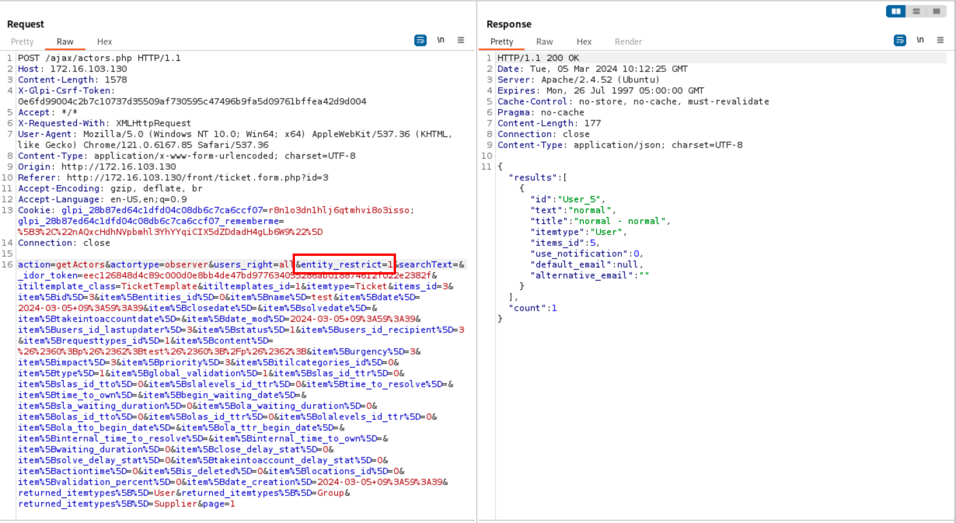The width and height of the screenshot is (956, 523).
Task: Switch Request view to Pretty tab
Action: [x=22, y=42]
